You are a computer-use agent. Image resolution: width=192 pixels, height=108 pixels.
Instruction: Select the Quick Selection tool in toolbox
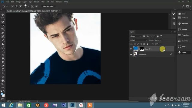3,25
